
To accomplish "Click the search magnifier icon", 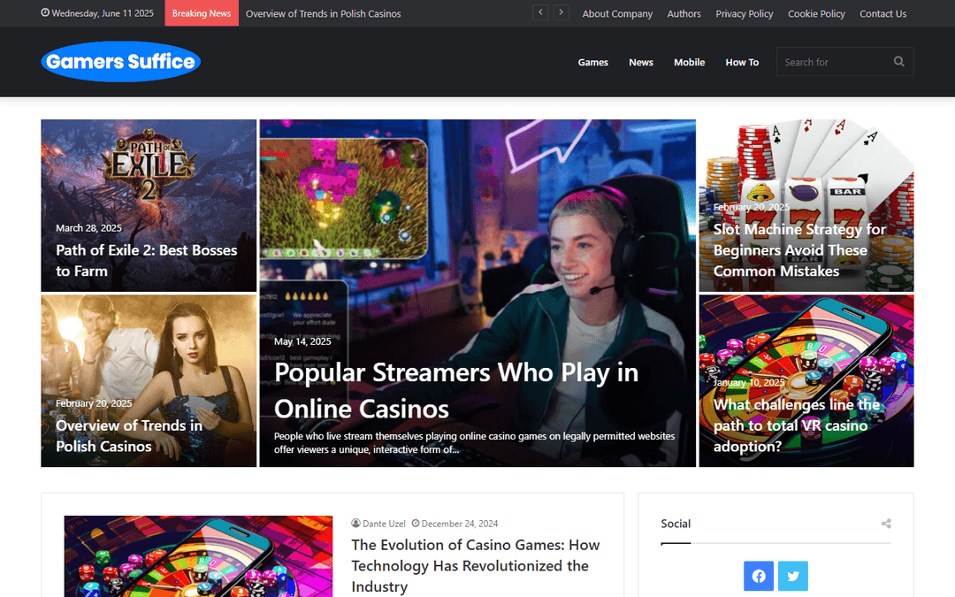I will [898, 62].
